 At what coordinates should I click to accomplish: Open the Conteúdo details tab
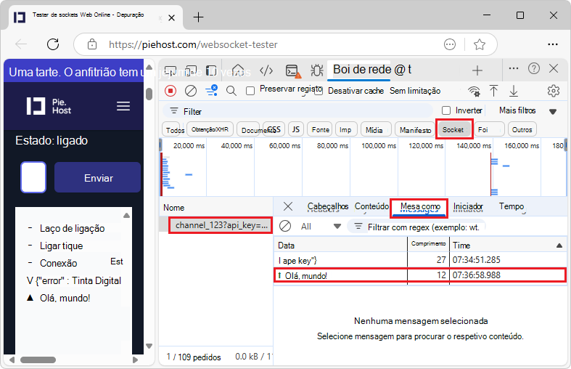pos(371,206)
